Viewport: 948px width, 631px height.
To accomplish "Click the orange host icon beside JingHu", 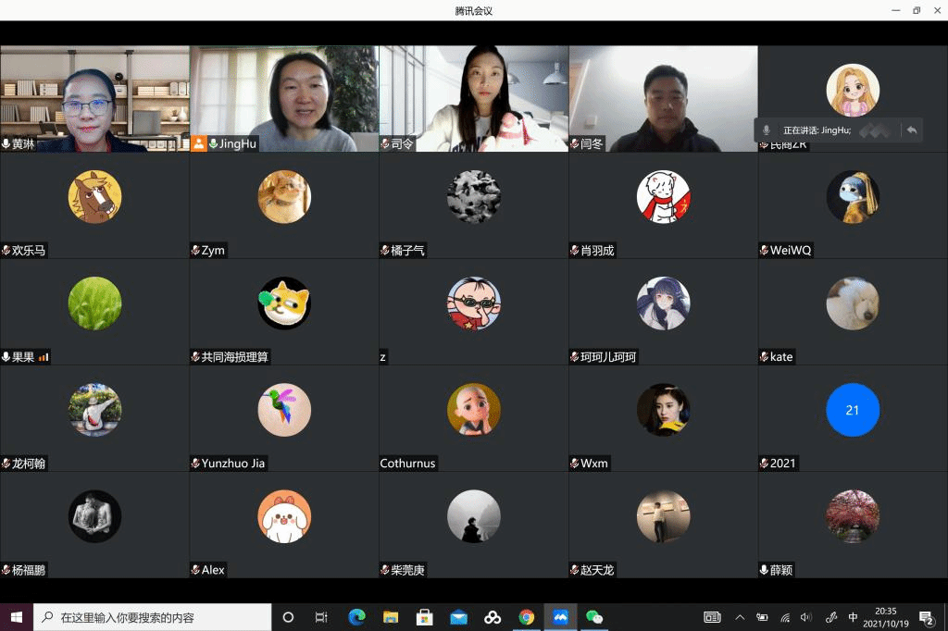I will [x=199, y=143].
